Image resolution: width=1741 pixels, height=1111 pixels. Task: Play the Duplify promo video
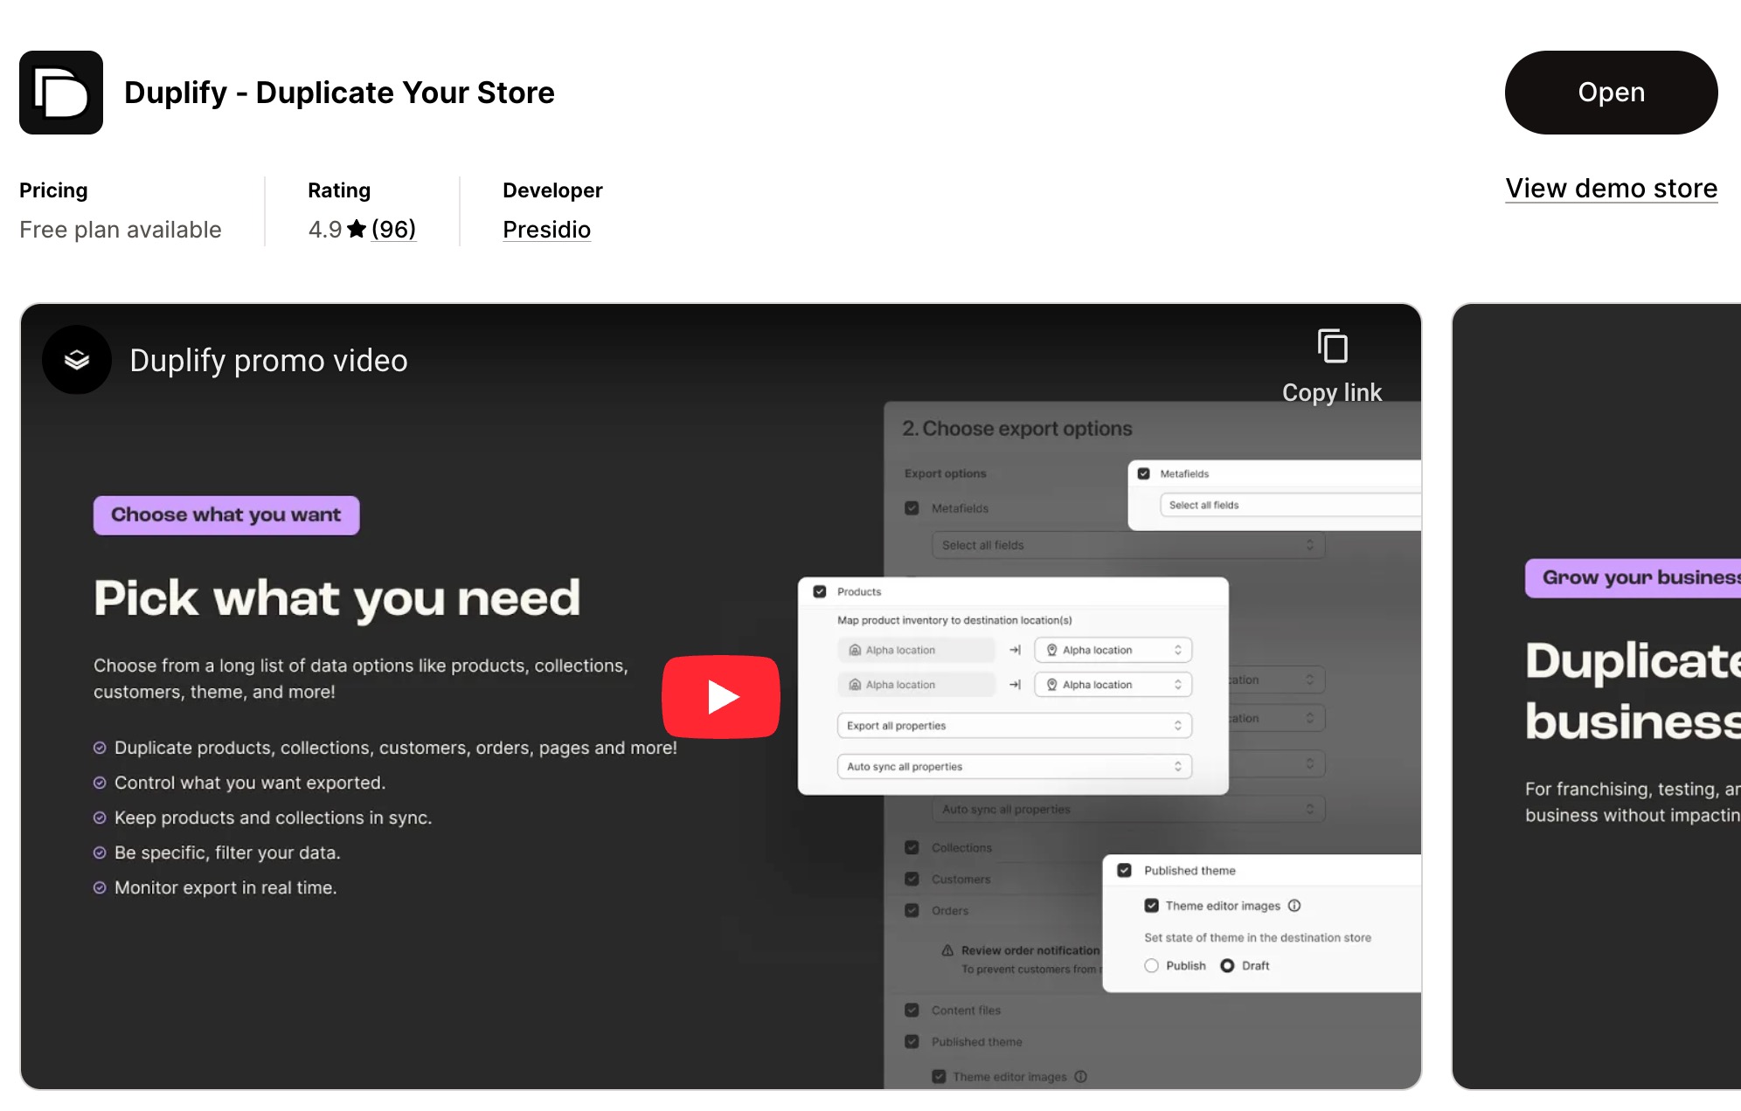click(721, 697)
